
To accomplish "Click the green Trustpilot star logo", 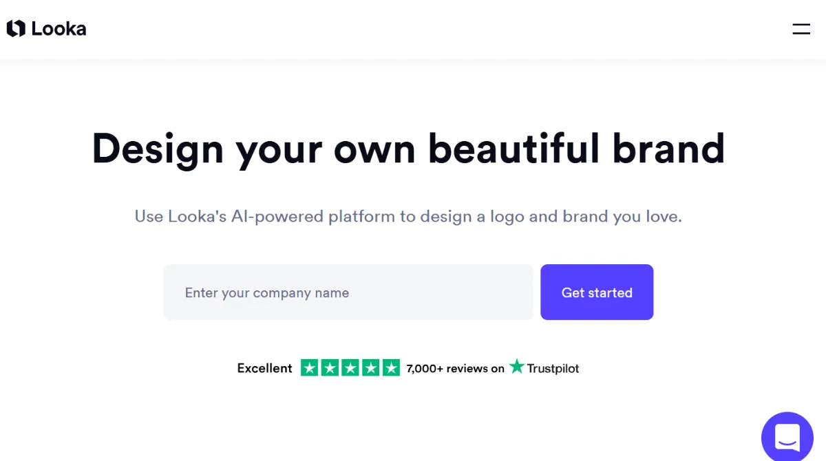I will [517, 367].
